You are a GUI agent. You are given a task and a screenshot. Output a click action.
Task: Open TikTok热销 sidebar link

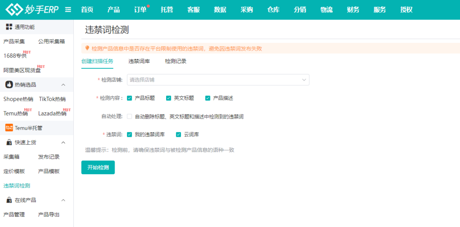point(52,99)
